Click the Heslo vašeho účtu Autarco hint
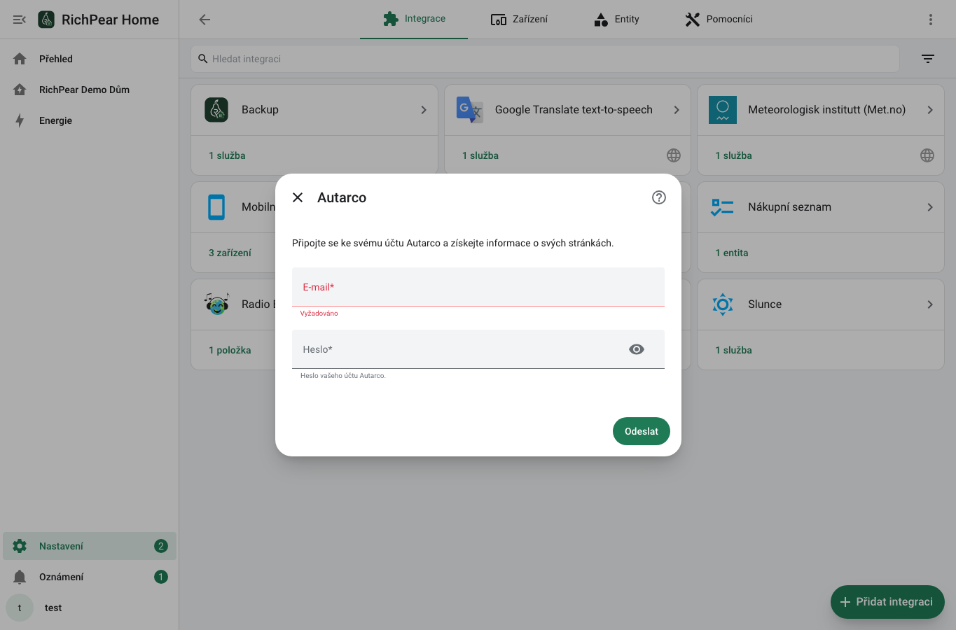Image resolution: width=956 pixels, height=630 pixels. click(343, 376)
